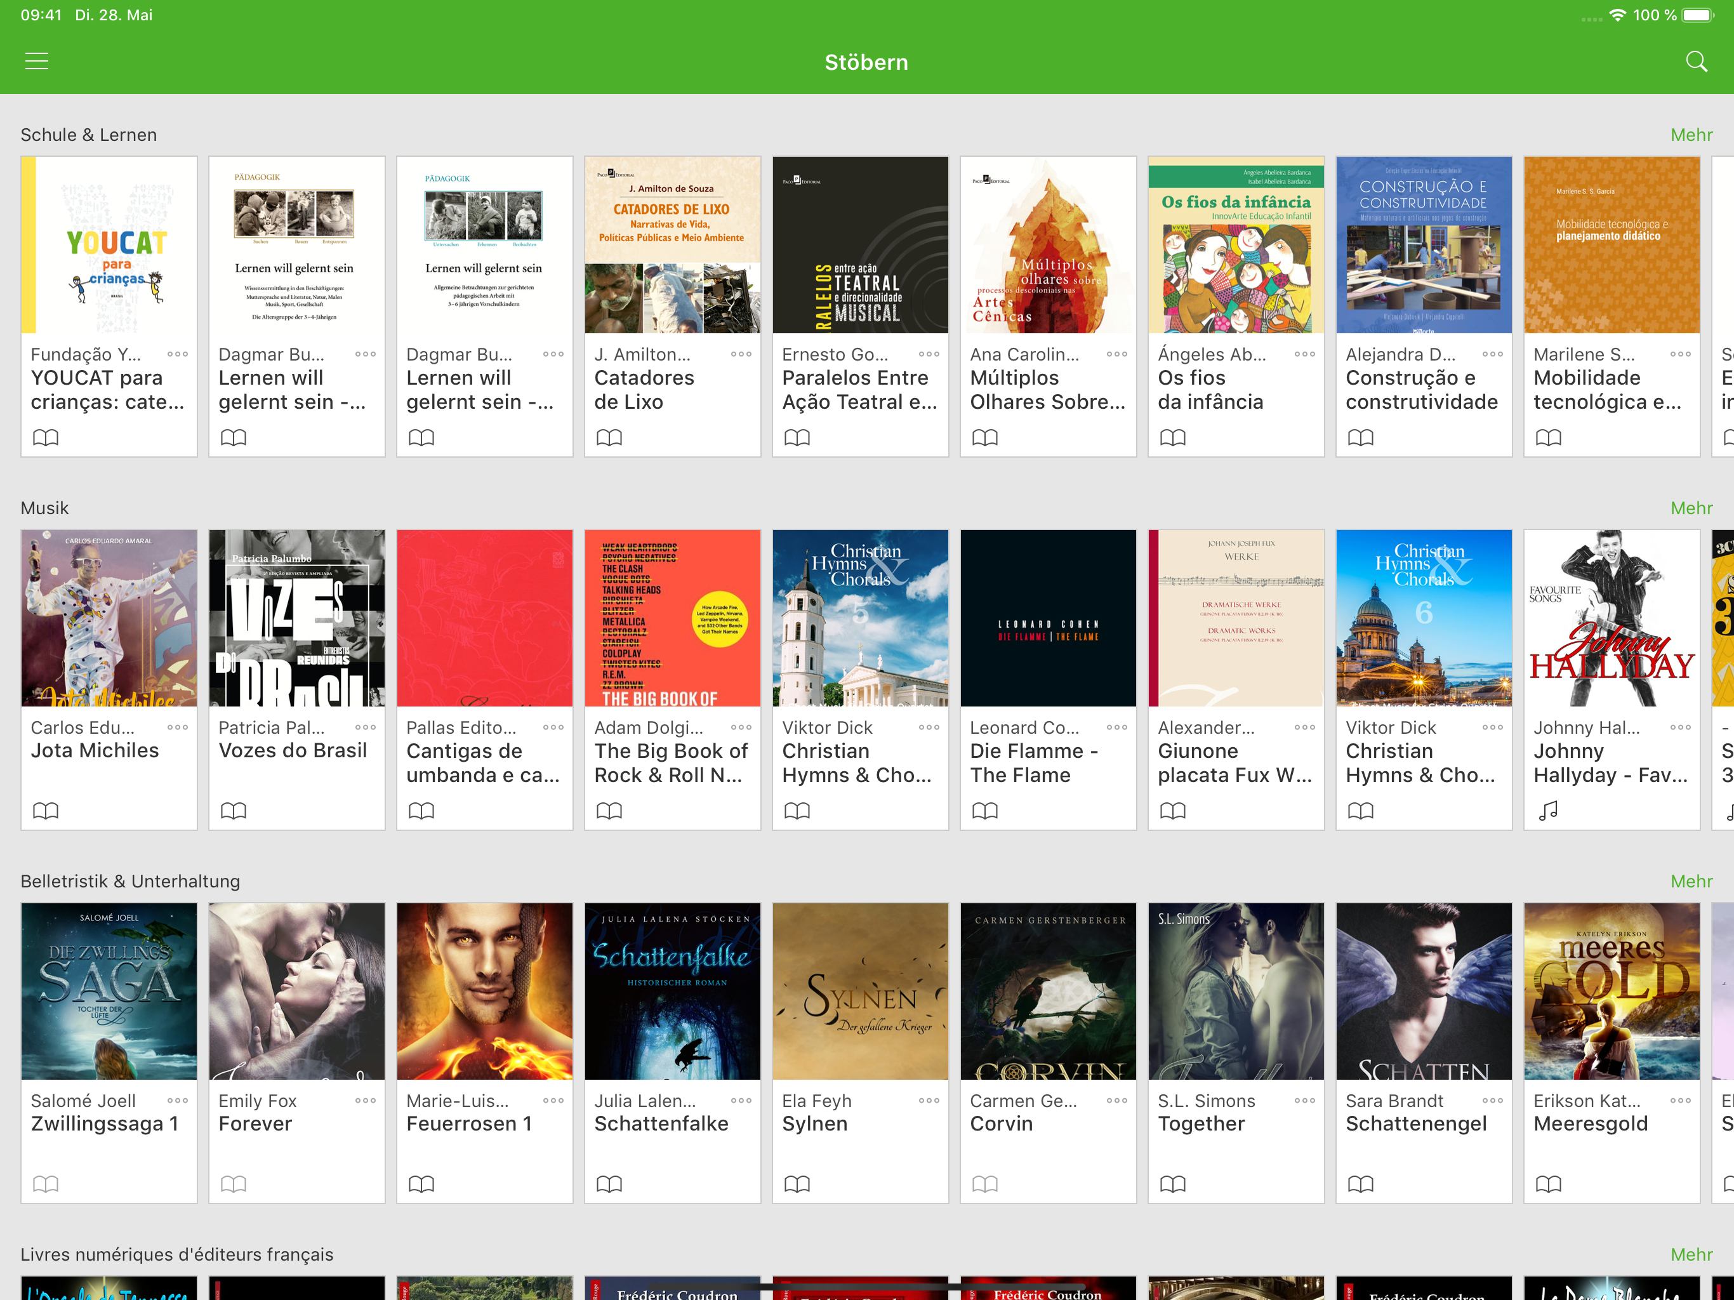Open the Schattenfalke cover

(x=673, y=991)
